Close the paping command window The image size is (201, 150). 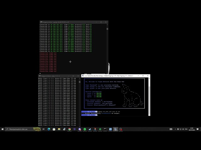[106, 22]
